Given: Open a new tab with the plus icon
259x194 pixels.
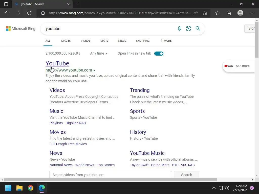Looking at the screenshot, I should point(77,4).
